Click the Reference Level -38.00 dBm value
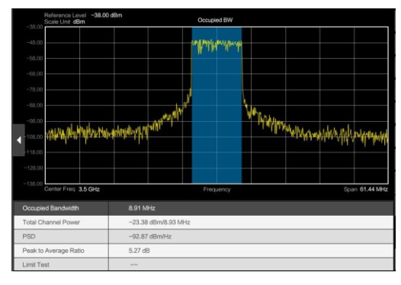This screenshot has height=285, width=401. (x=107, y=15)
